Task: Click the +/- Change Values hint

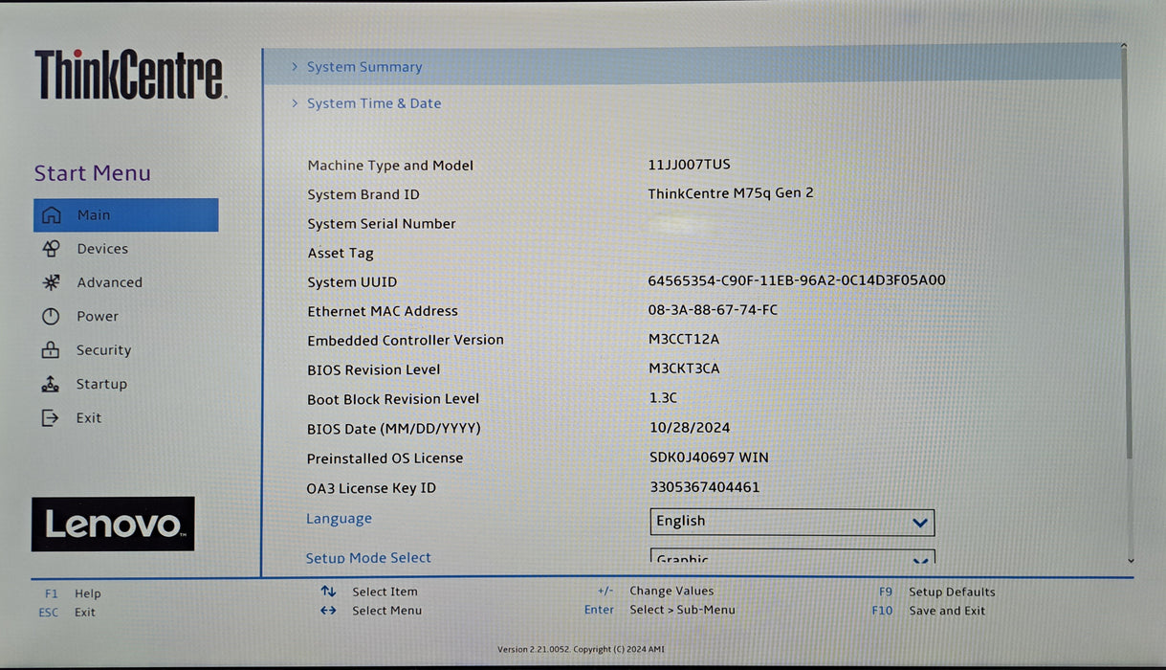Action: pyautogui.click(x=655, y=591)
